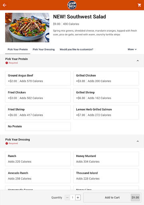The width and height of the screenshot is (144, 205).
Task: Choose Grilled Chicken protein option
Action: pyautogui.click(x=106, y=78)
